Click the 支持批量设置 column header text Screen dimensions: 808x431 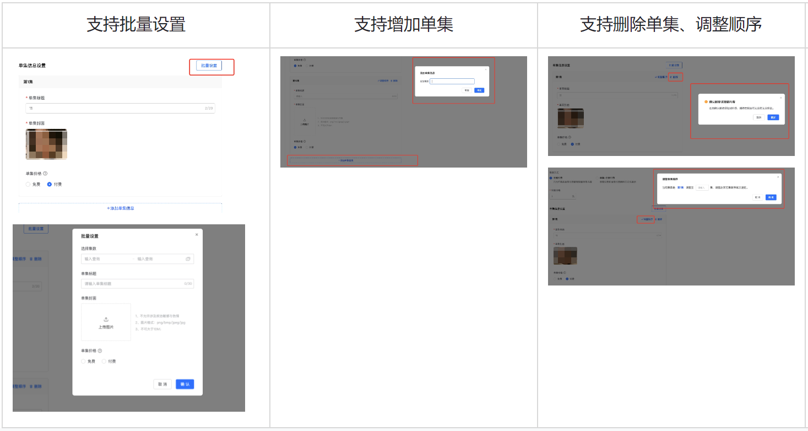(136, 25)
